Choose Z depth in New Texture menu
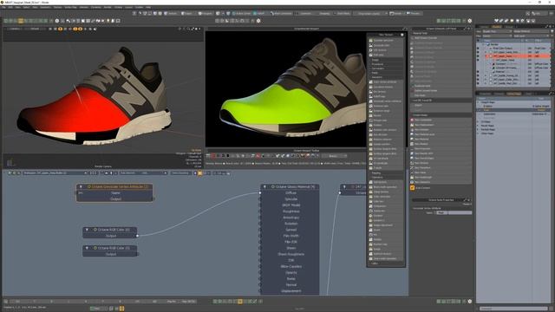 [x=385, y=168]
